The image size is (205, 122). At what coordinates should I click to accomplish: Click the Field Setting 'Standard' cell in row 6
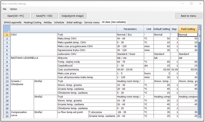click(x=188, y=54)
